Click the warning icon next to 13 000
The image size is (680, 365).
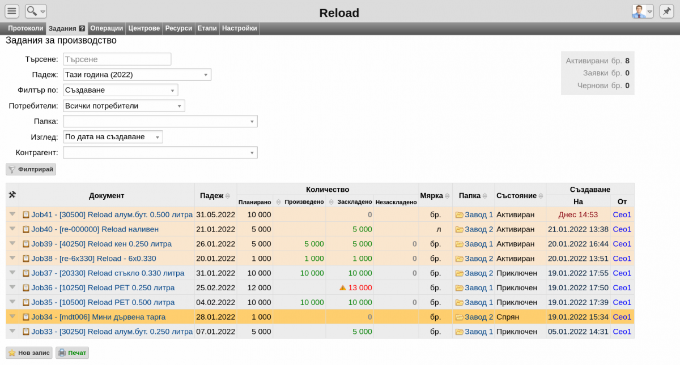[342, 287]
